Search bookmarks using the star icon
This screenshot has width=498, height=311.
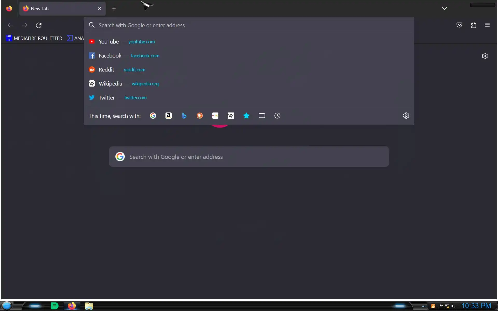(x=246, y=116)
